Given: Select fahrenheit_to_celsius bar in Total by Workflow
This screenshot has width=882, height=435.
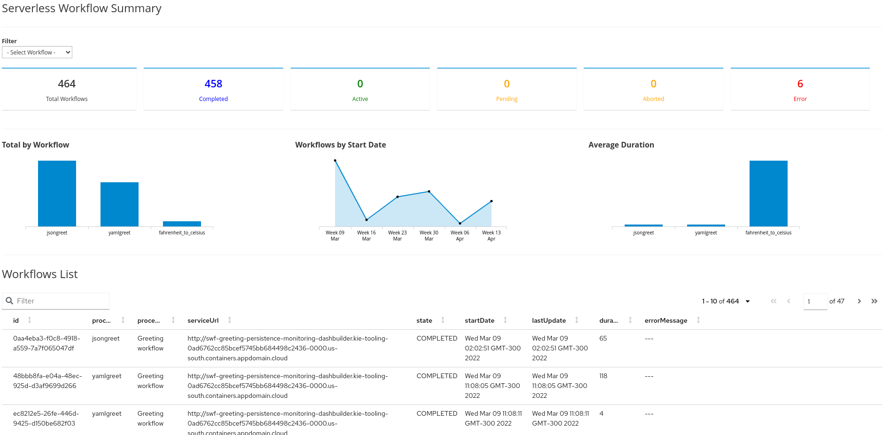Looking at the screenshot, I should point(182,224).
